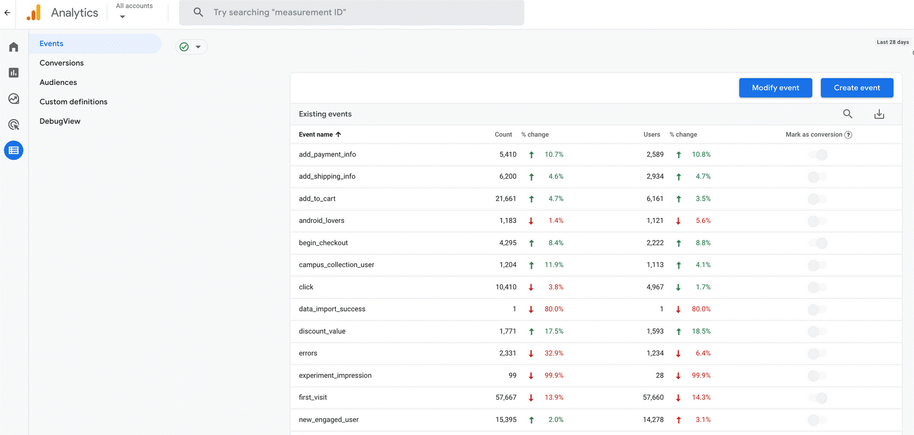Viewport: 914px width, 435px height.
Task: Open the Last 28 days date range
Action: 892,42
